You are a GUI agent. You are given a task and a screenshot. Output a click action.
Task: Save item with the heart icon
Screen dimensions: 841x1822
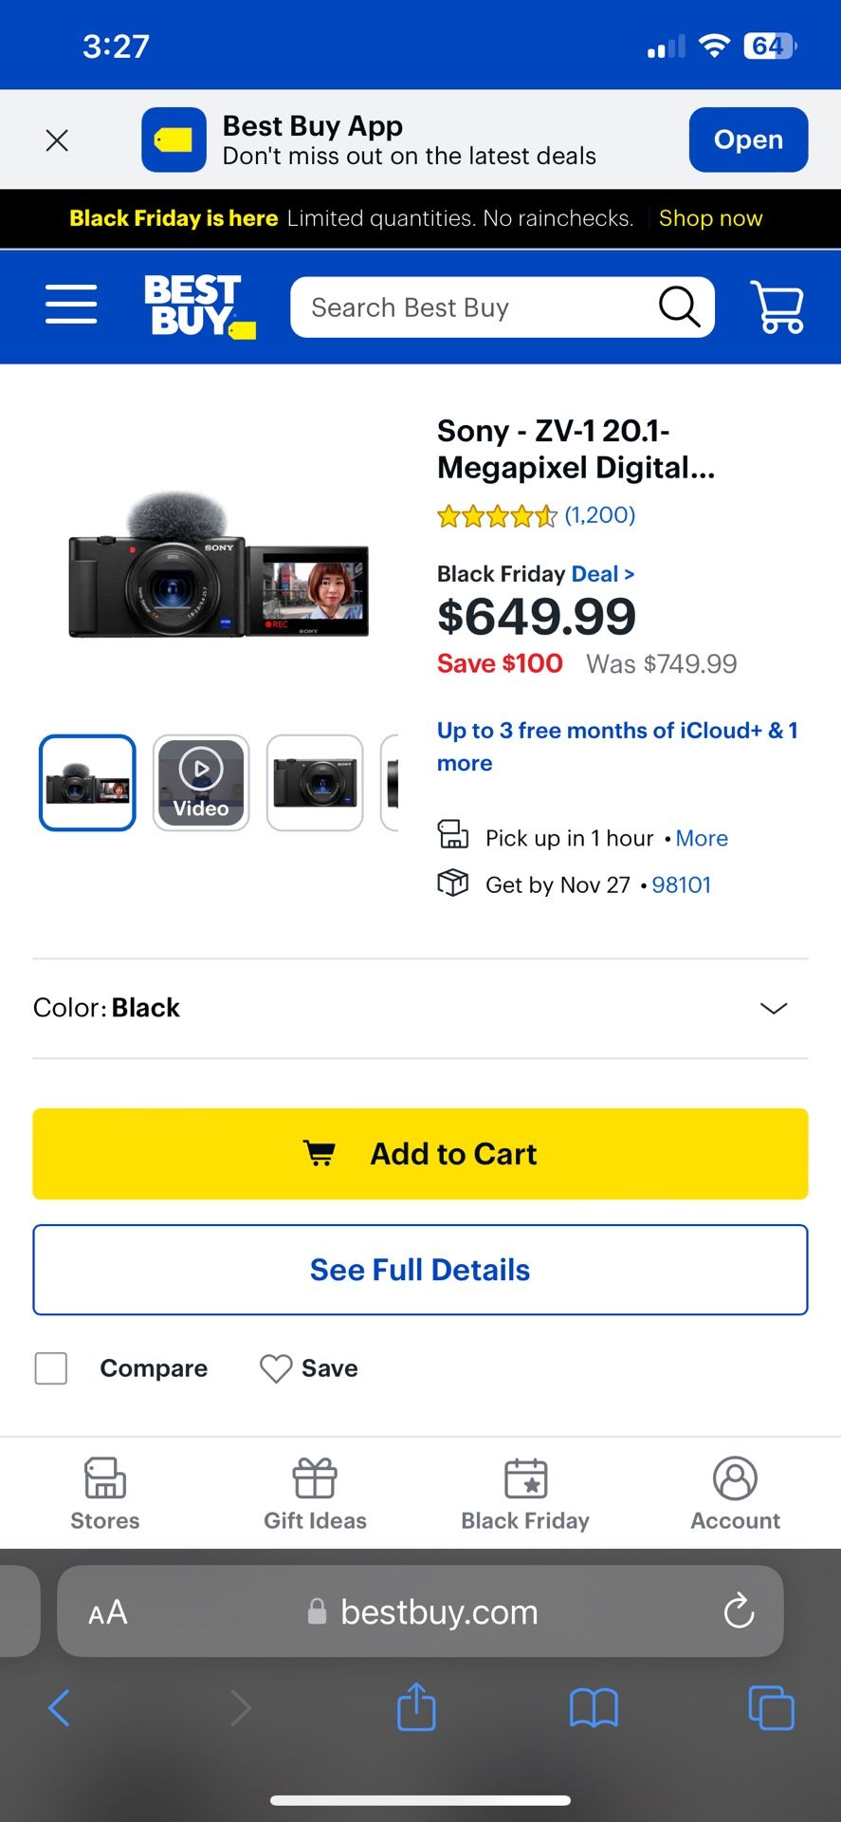tap(276, 1368)
